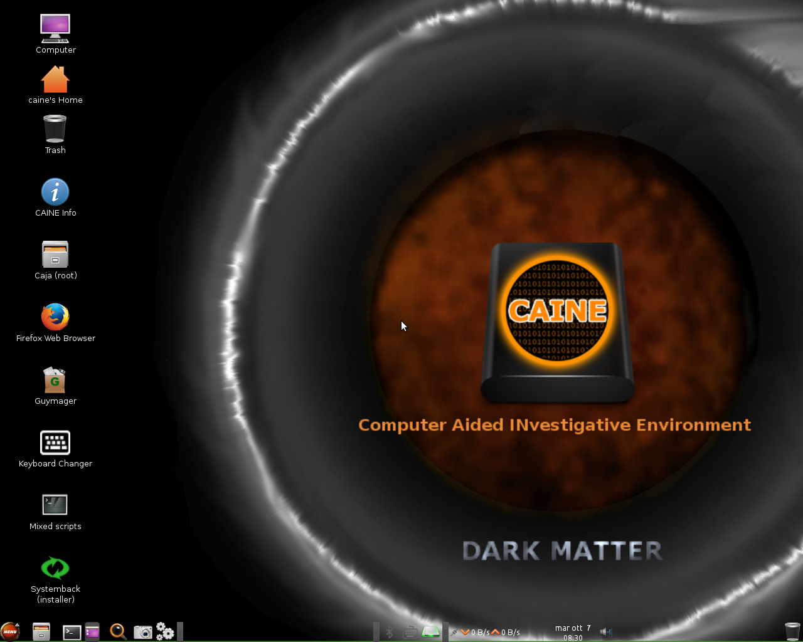Click the upload rate 0 B/s indicator
This screenshot has height=642, width=803.
click(x=506, y=632)
